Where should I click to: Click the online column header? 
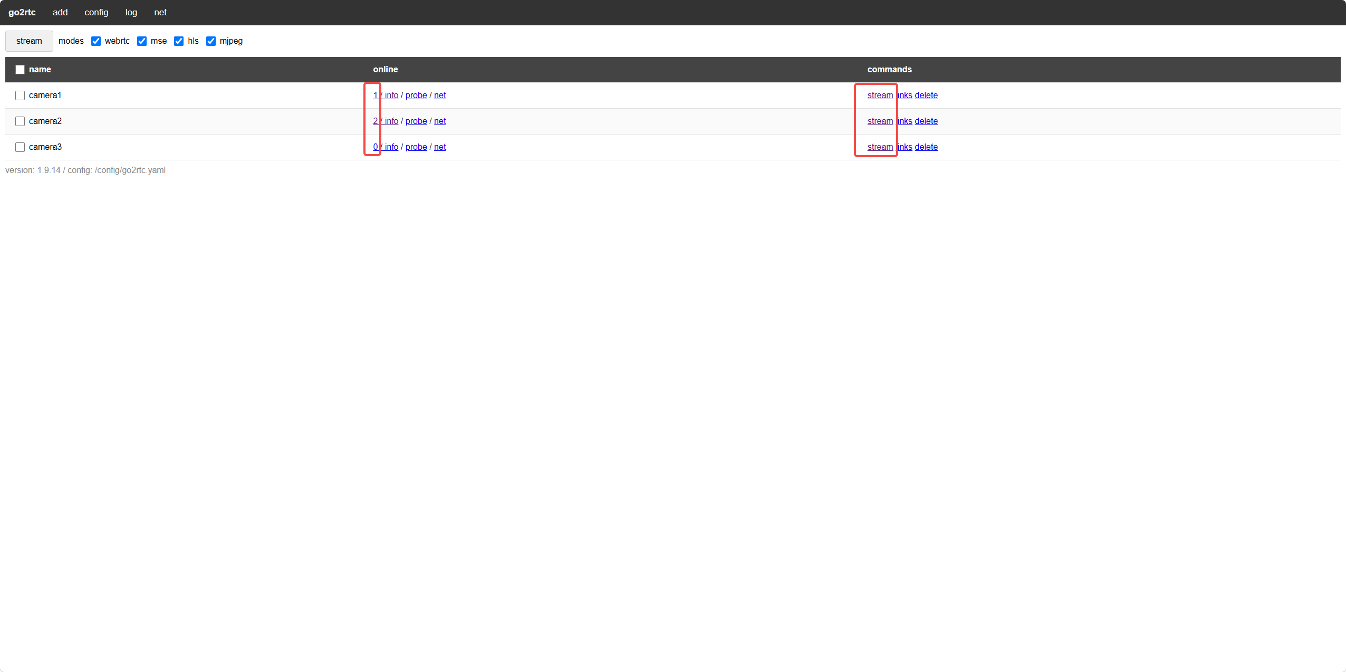[x=386, y=70]
